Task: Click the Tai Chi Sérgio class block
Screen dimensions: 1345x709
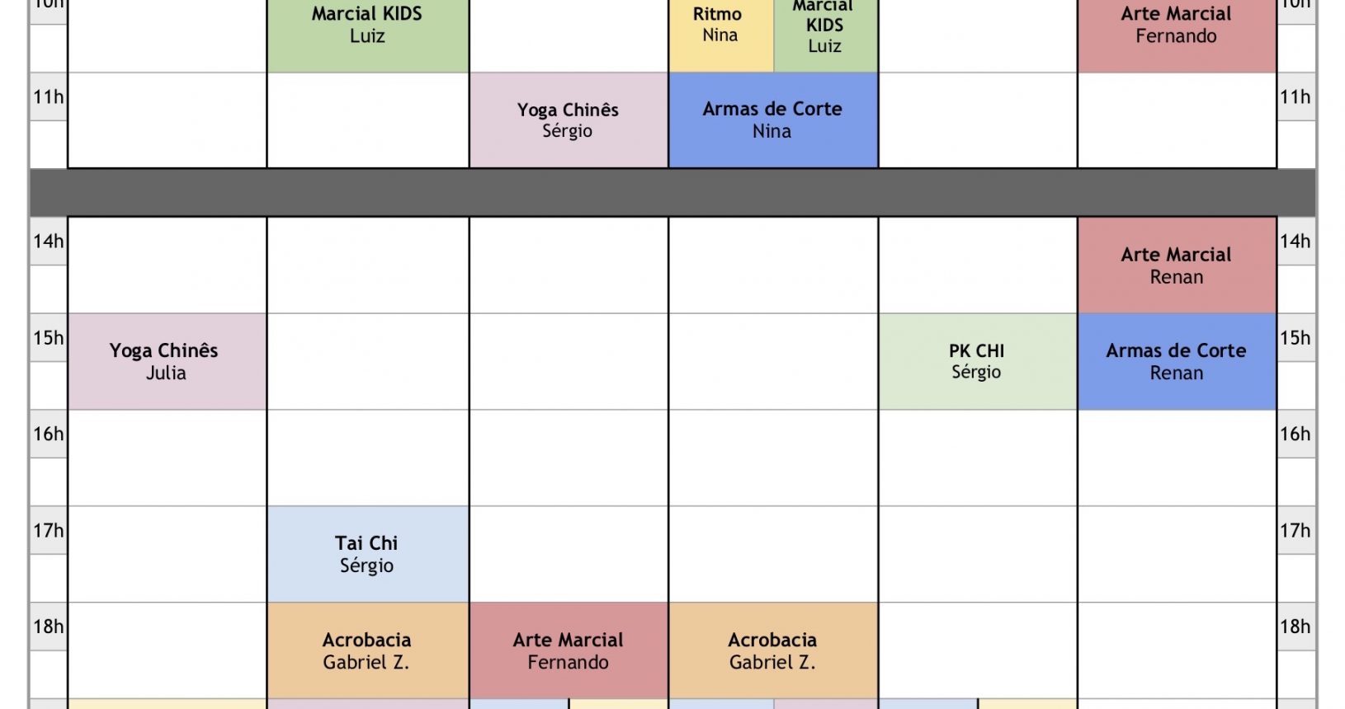Action: pos(368,554)
